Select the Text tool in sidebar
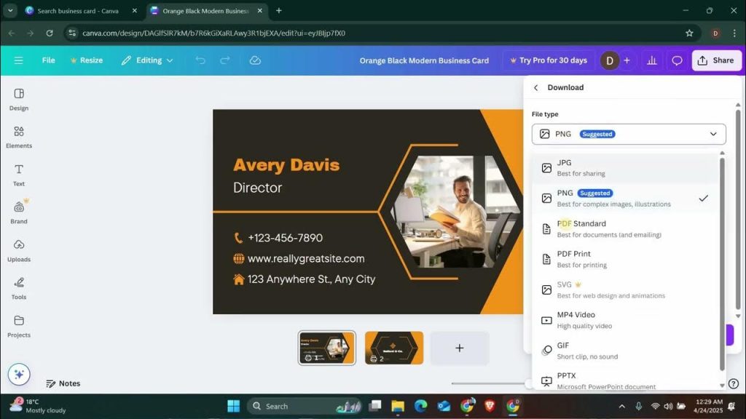746x419 pixels. pyautogui.click(x=19, y=174)
